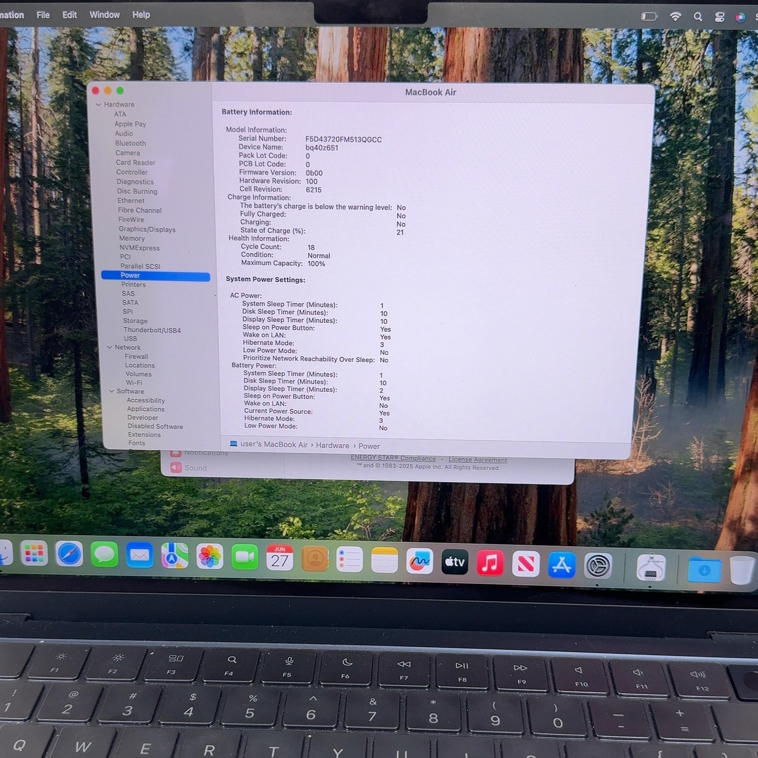Select Graphics/Displays in the sidebar
This screenshot has height=758, width=758.
(147, 229)
